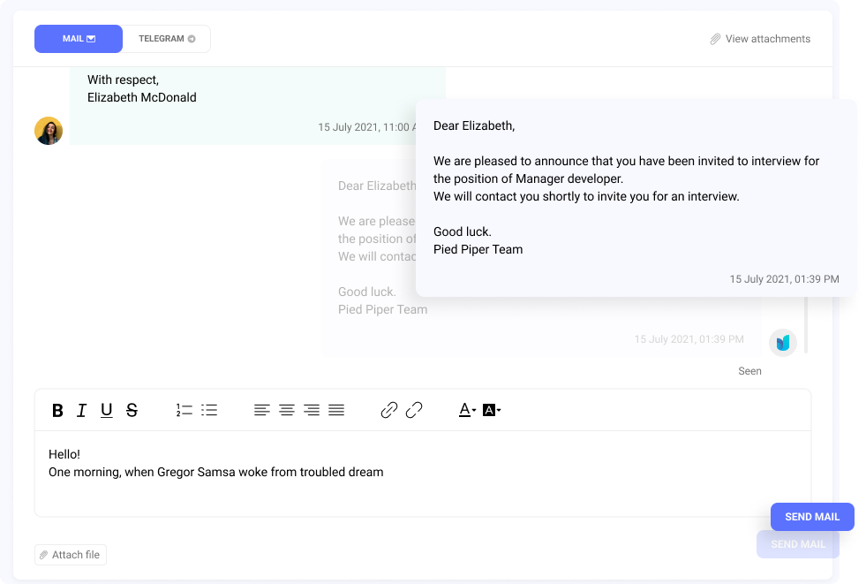Click the SEND MAIL button

pos(812,516)
